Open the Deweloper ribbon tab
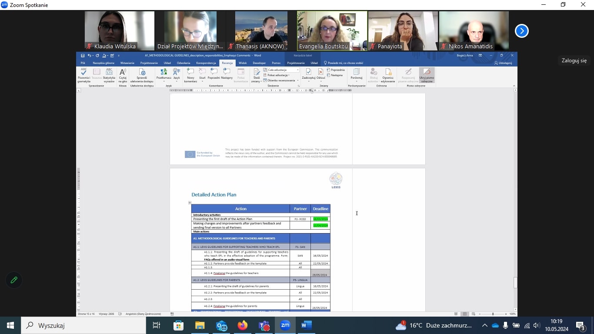 click(259, 63)
